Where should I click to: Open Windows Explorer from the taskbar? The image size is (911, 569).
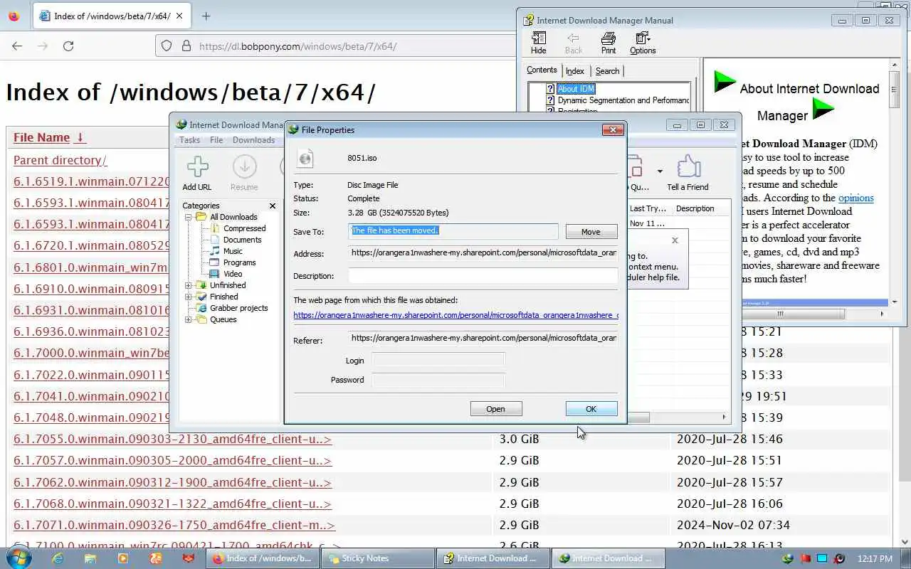click(x=90, y=558)
